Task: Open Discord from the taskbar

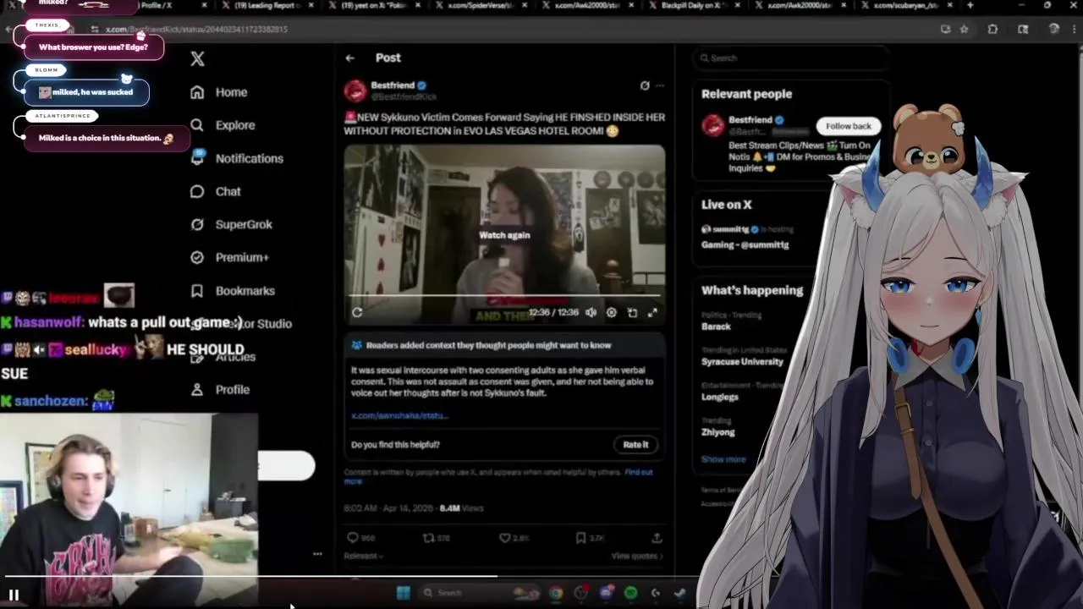Action: pyautogui.click(x=606, y=593)
